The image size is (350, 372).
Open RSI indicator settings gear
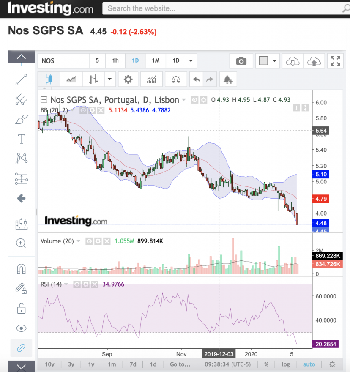(x=86, y=284)
